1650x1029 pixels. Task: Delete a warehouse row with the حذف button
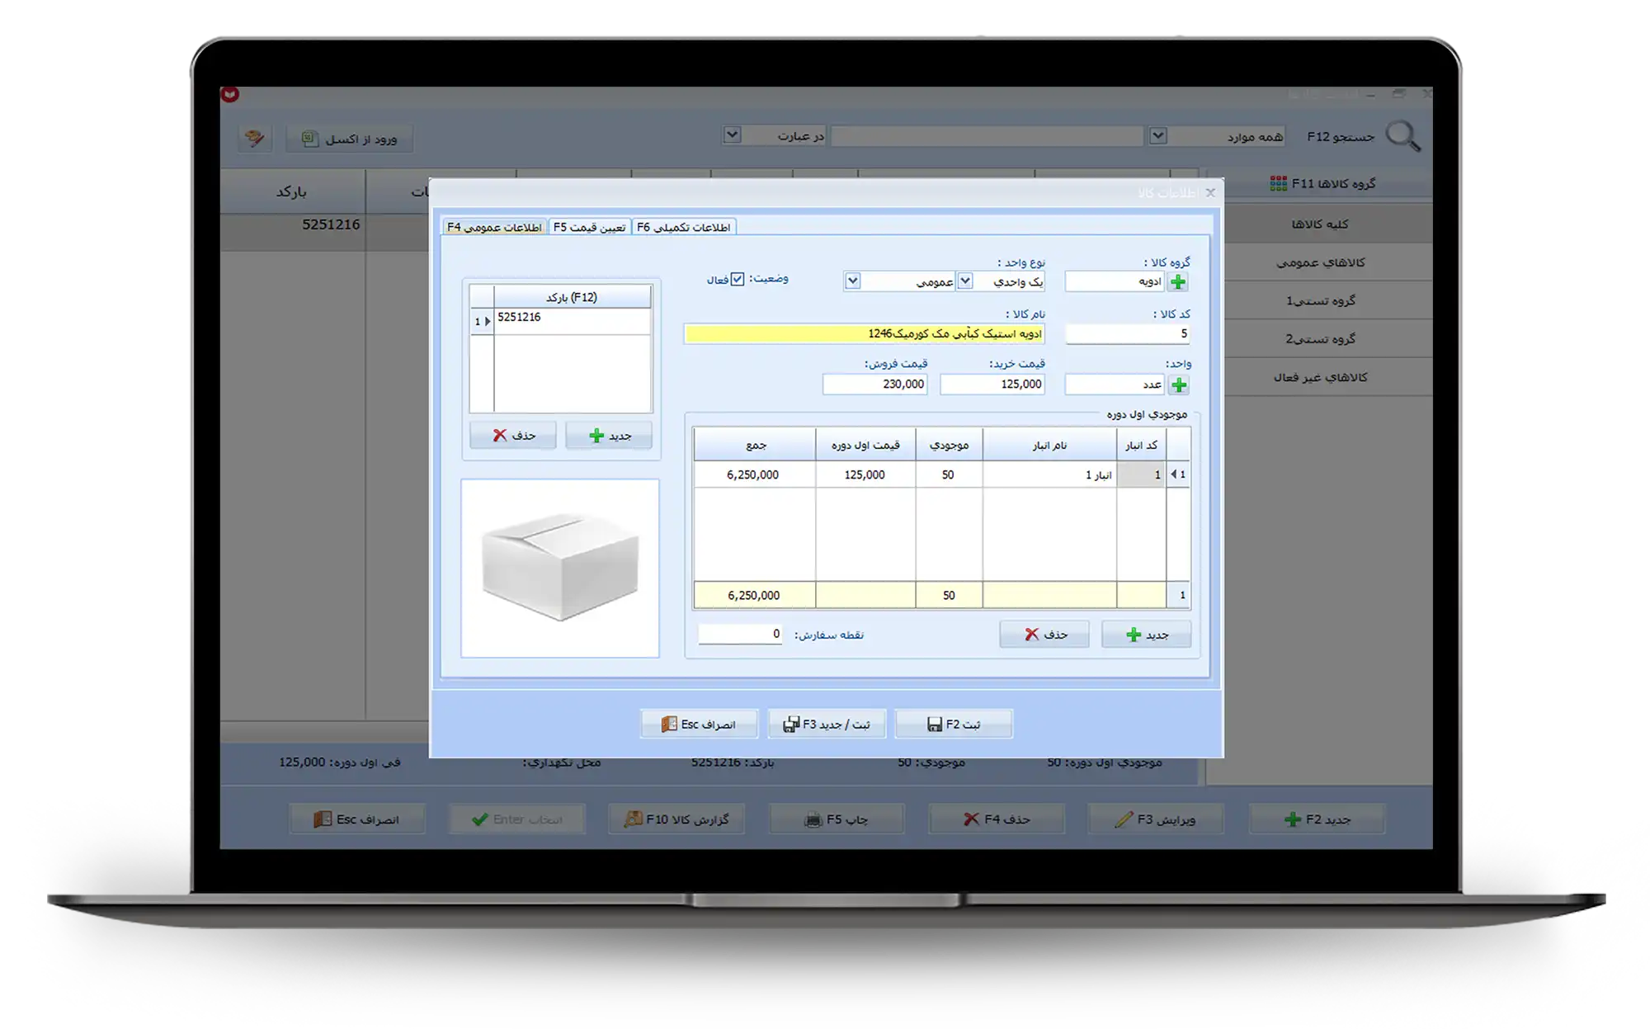click(x=1044, y=634)
